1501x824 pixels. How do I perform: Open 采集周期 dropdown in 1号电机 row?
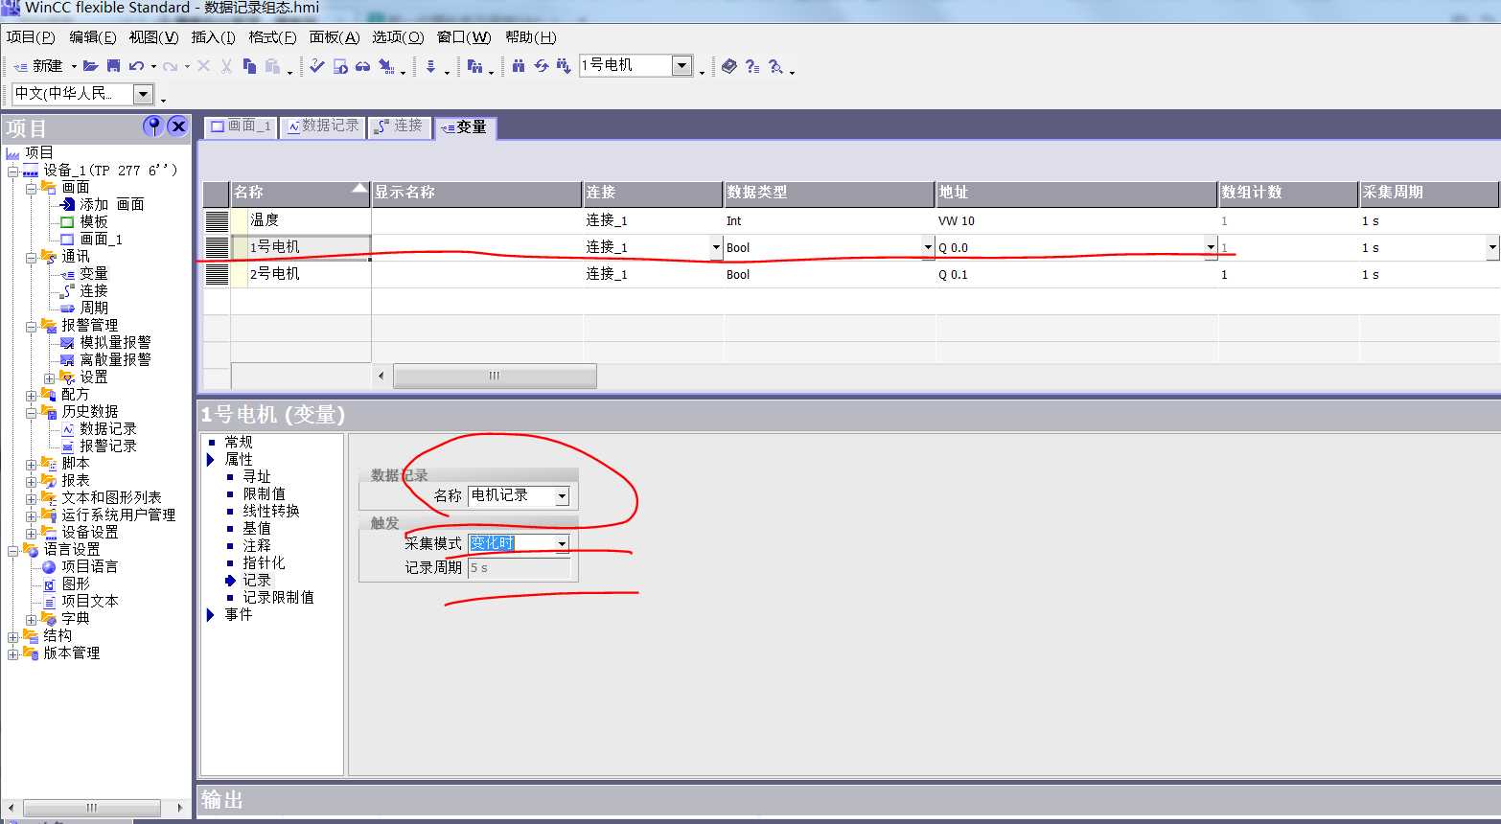coord(1492,247)
